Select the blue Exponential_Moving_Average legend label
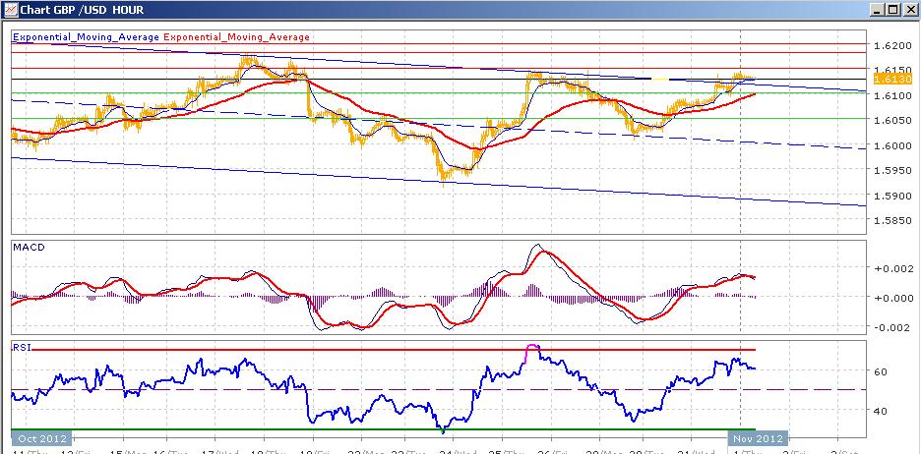921x454 pixels. click(x=86, y=37)
